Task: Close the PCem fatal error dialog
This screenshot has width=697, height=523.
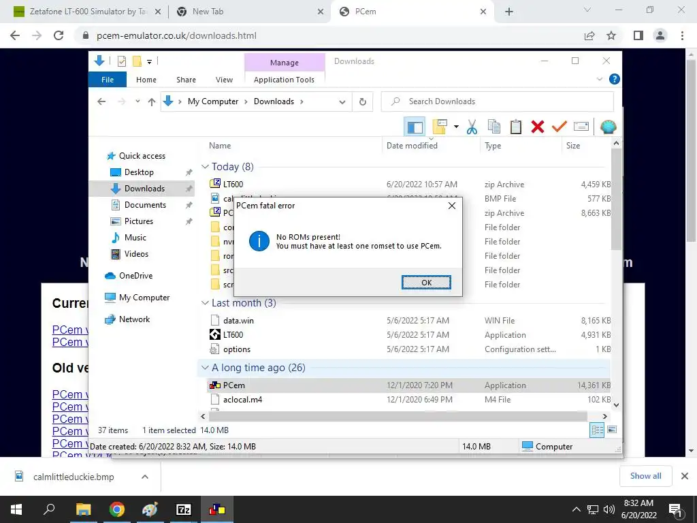Action: point(452,206)
